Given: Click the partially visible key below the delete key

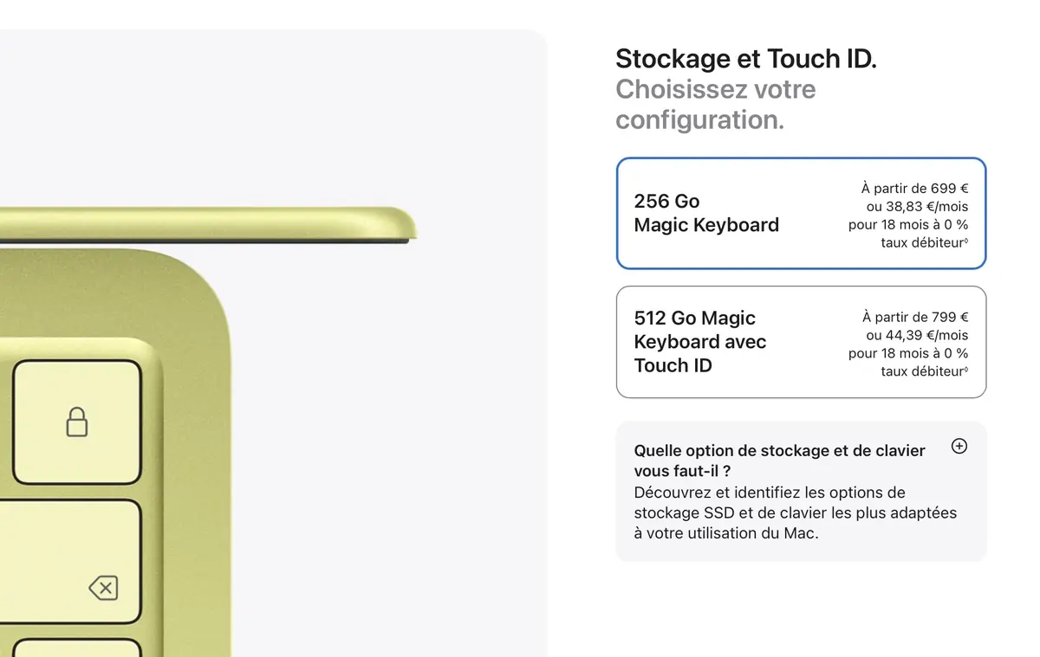Looking at the screenshot, I should click(x=69, y=649).
